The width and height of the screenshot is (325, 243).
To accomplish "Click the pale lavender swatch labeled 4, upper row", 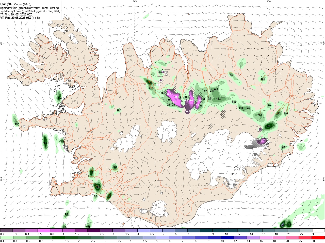I will [x=143, y=231].
